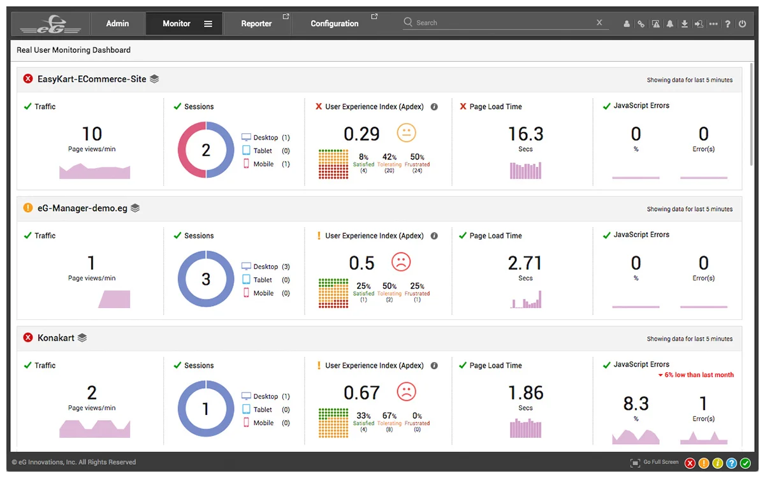Click the red critical icon beside EasyKart-ECommerce-Site
This screenshot has width=765, height=478.
click(28, 79)
